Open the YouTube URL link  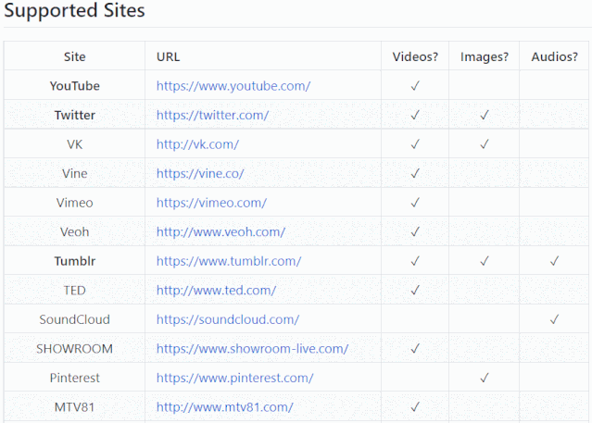coord(233,86)
